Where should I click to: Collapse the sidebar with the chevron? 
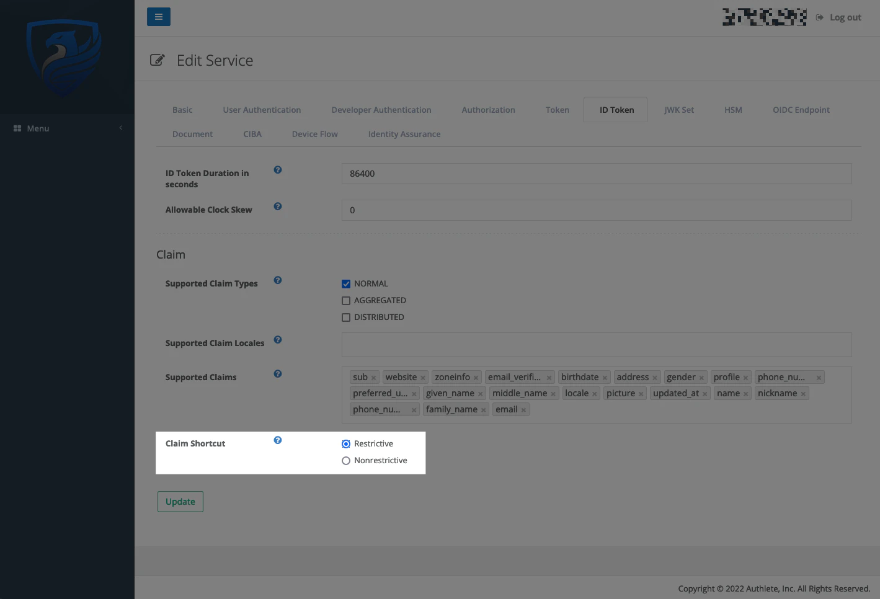point(121,128)
